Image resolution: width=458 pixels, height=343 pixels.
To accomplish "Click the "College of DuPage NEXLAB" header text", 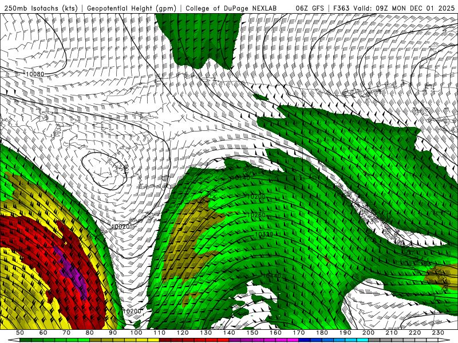I will (x=231, y=8).
